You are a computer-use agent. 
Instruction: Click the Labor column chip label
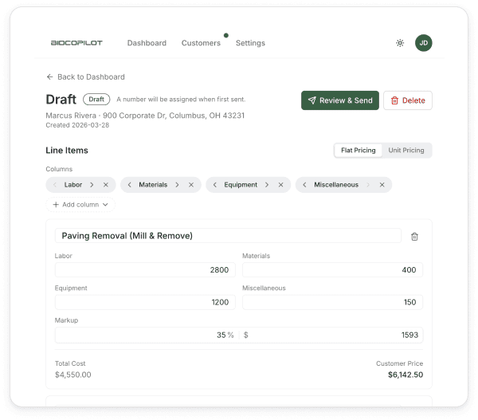tap(72, 185)
